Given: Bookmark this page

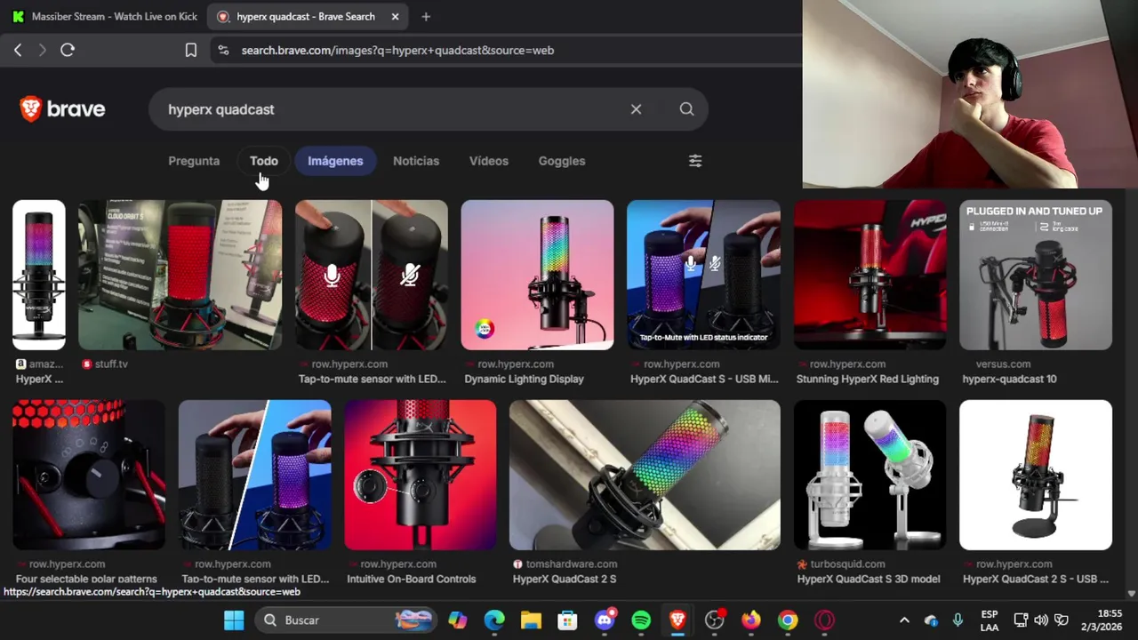Looking at the screenshot, I should point(190,51).
